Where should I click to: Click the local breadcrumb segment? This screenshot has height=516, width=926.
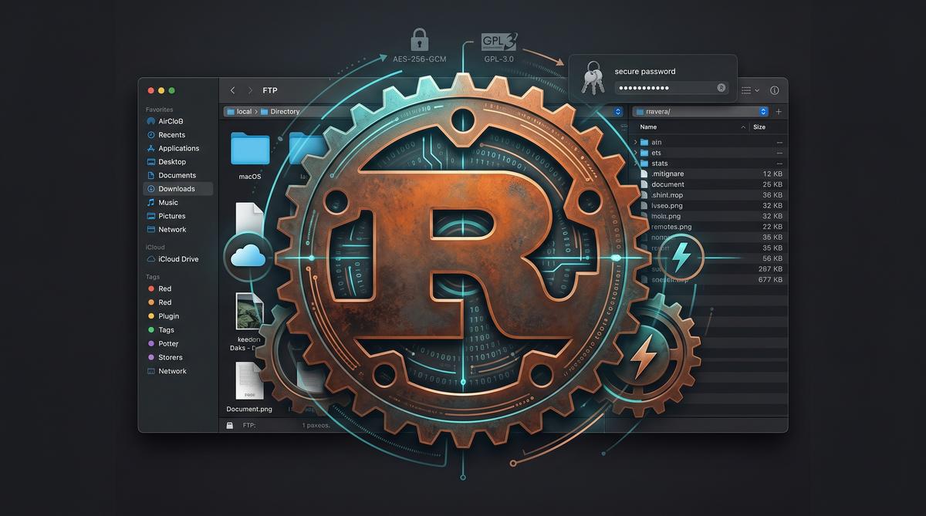point(239,112)
